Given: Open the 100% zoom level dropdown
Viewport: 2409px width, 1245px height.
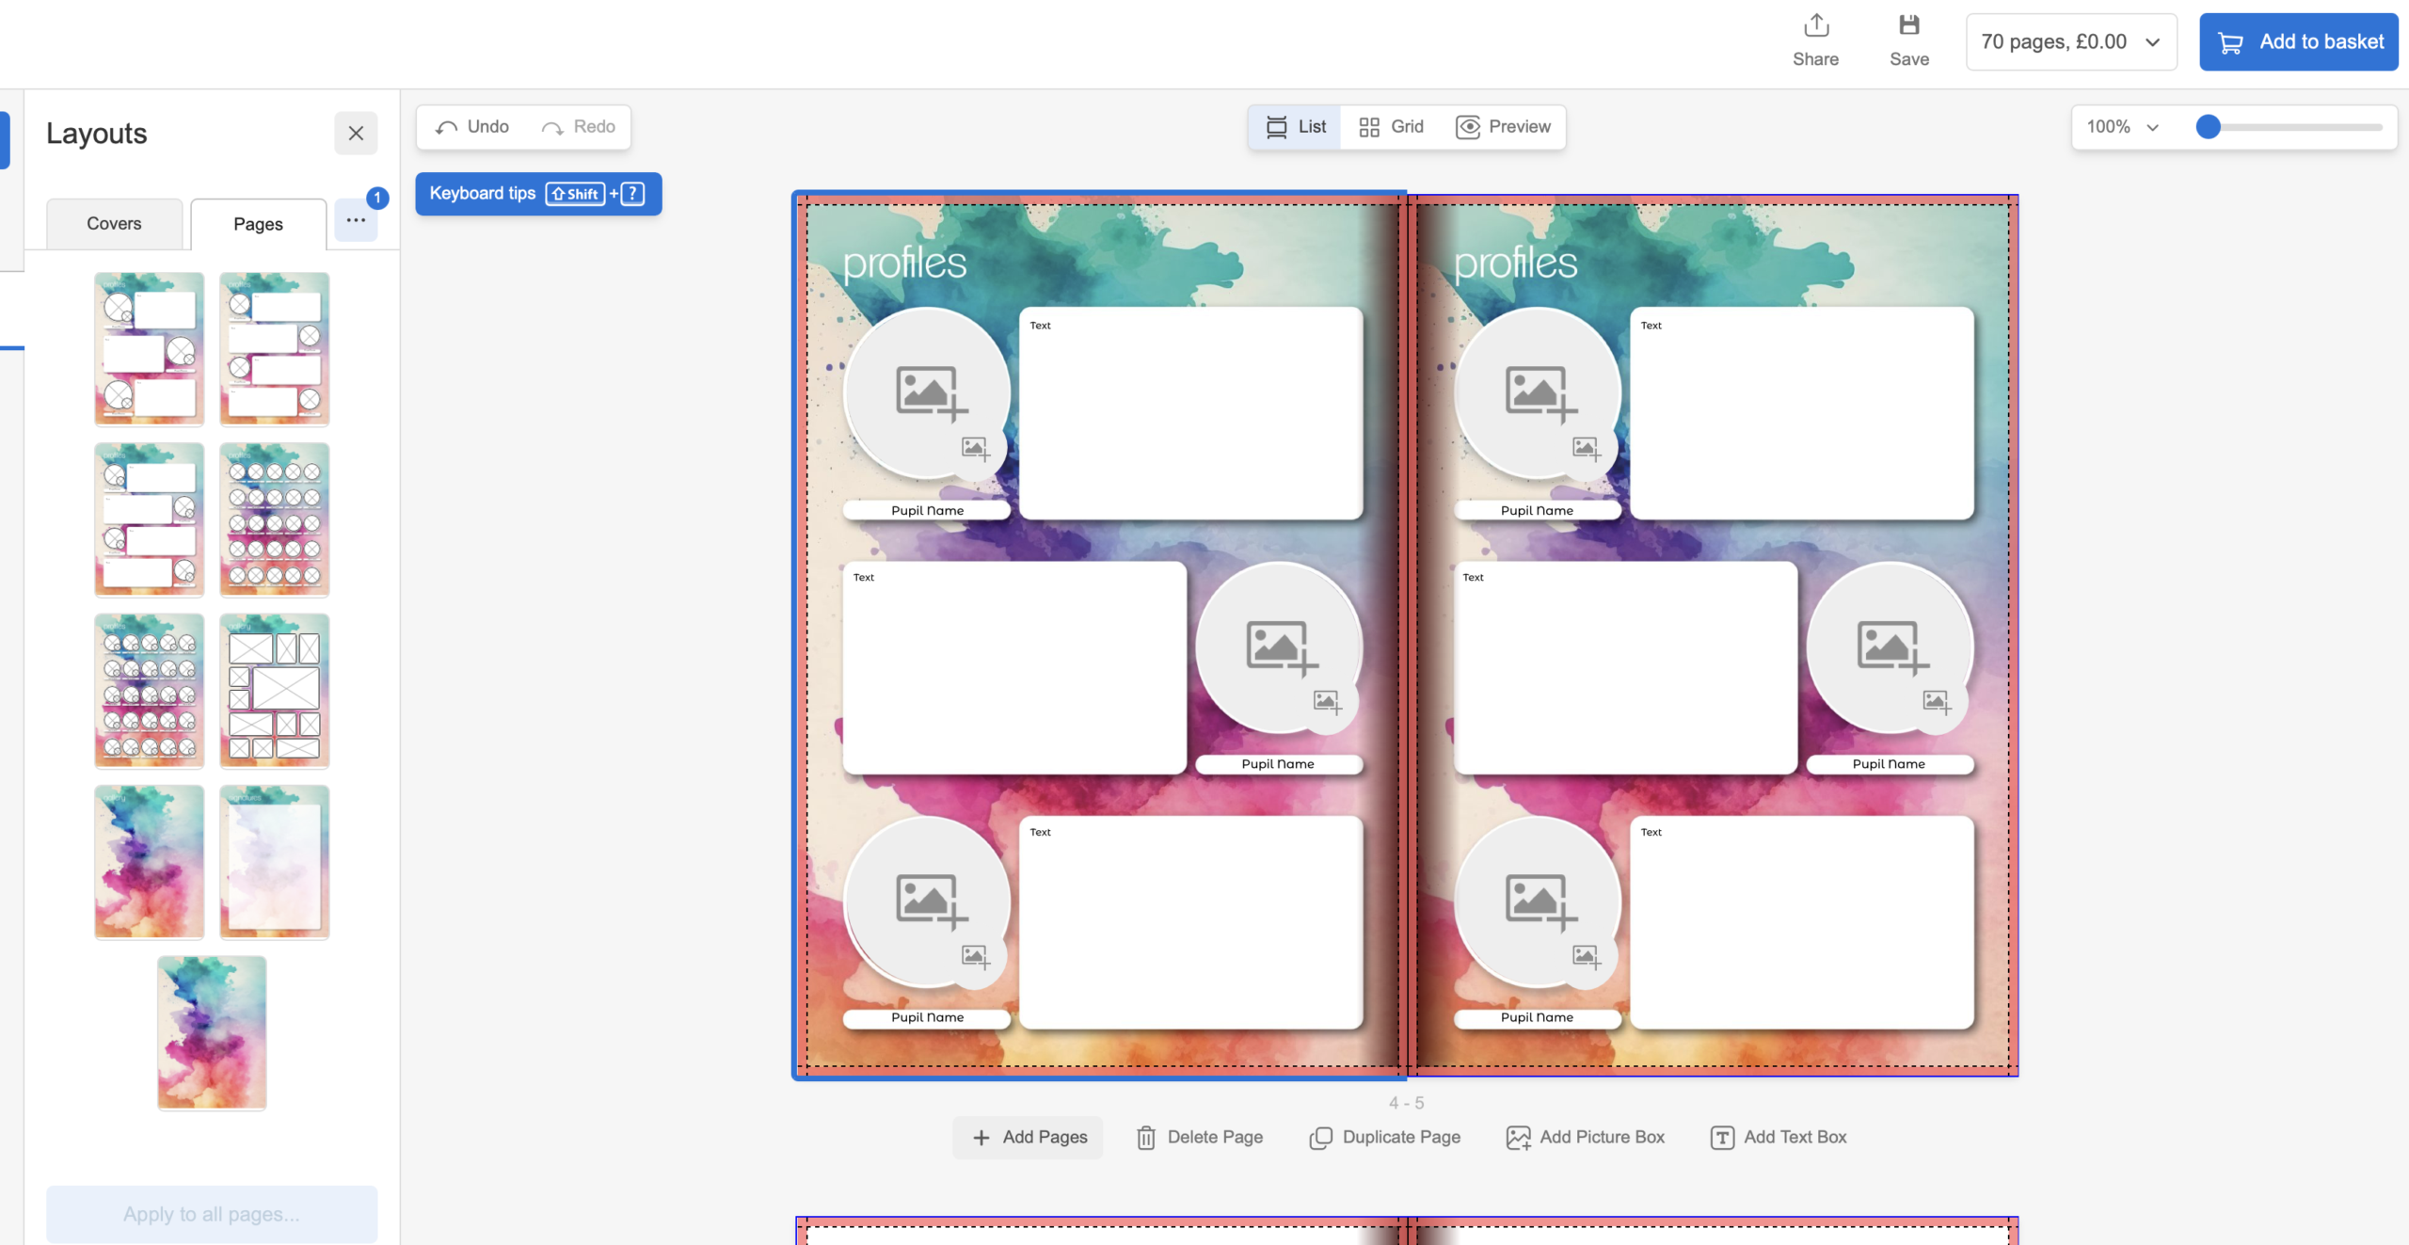Looking at the screenshot, I should (x=2122, y=127).
